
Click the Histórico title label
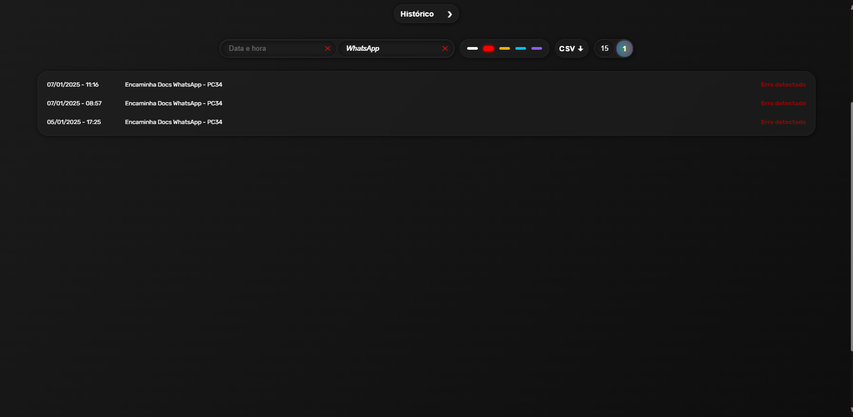417,14
